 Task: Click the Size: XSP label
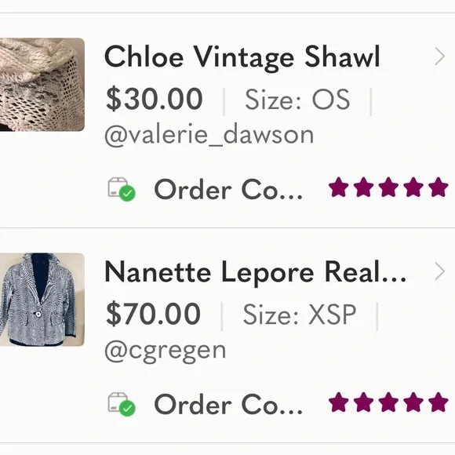click(300, 315)
